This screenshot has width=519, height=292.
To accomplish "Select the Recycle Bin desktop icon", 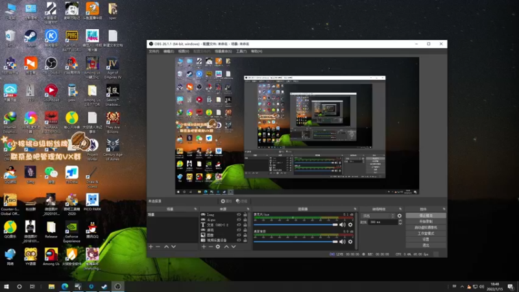I will pos(10,39).
